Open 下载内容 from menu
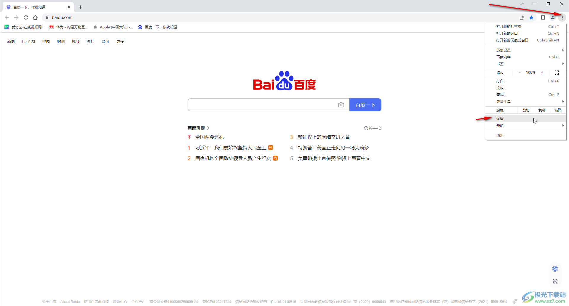The width and height of the screenshot is (569, 306). pos(526,57)
